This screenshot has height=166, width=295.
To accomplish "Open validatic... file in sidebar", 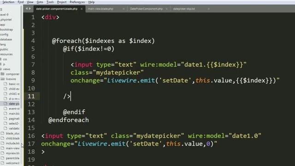I will tap(14, 128).
